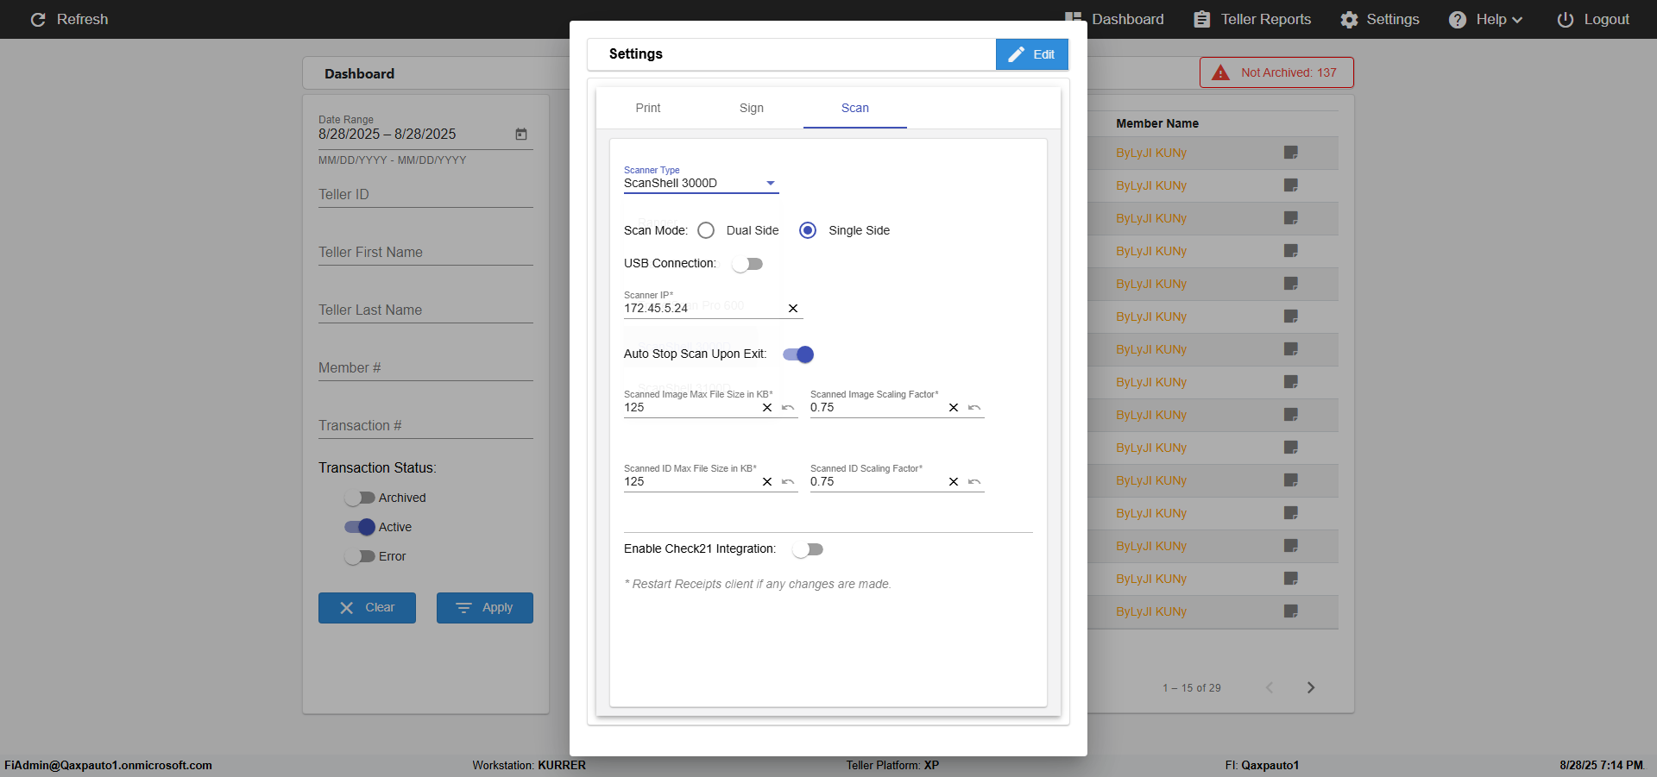Reset Scanned Image Max File Size with undo icon
Viewport: 1657px width, 777px height.
click(x=788, y=408)
